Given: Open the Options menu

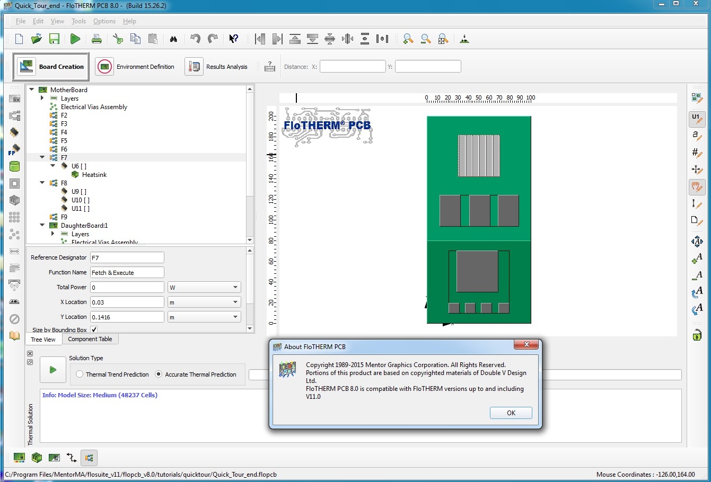Looking at the screenshot, I should [104, 21].
